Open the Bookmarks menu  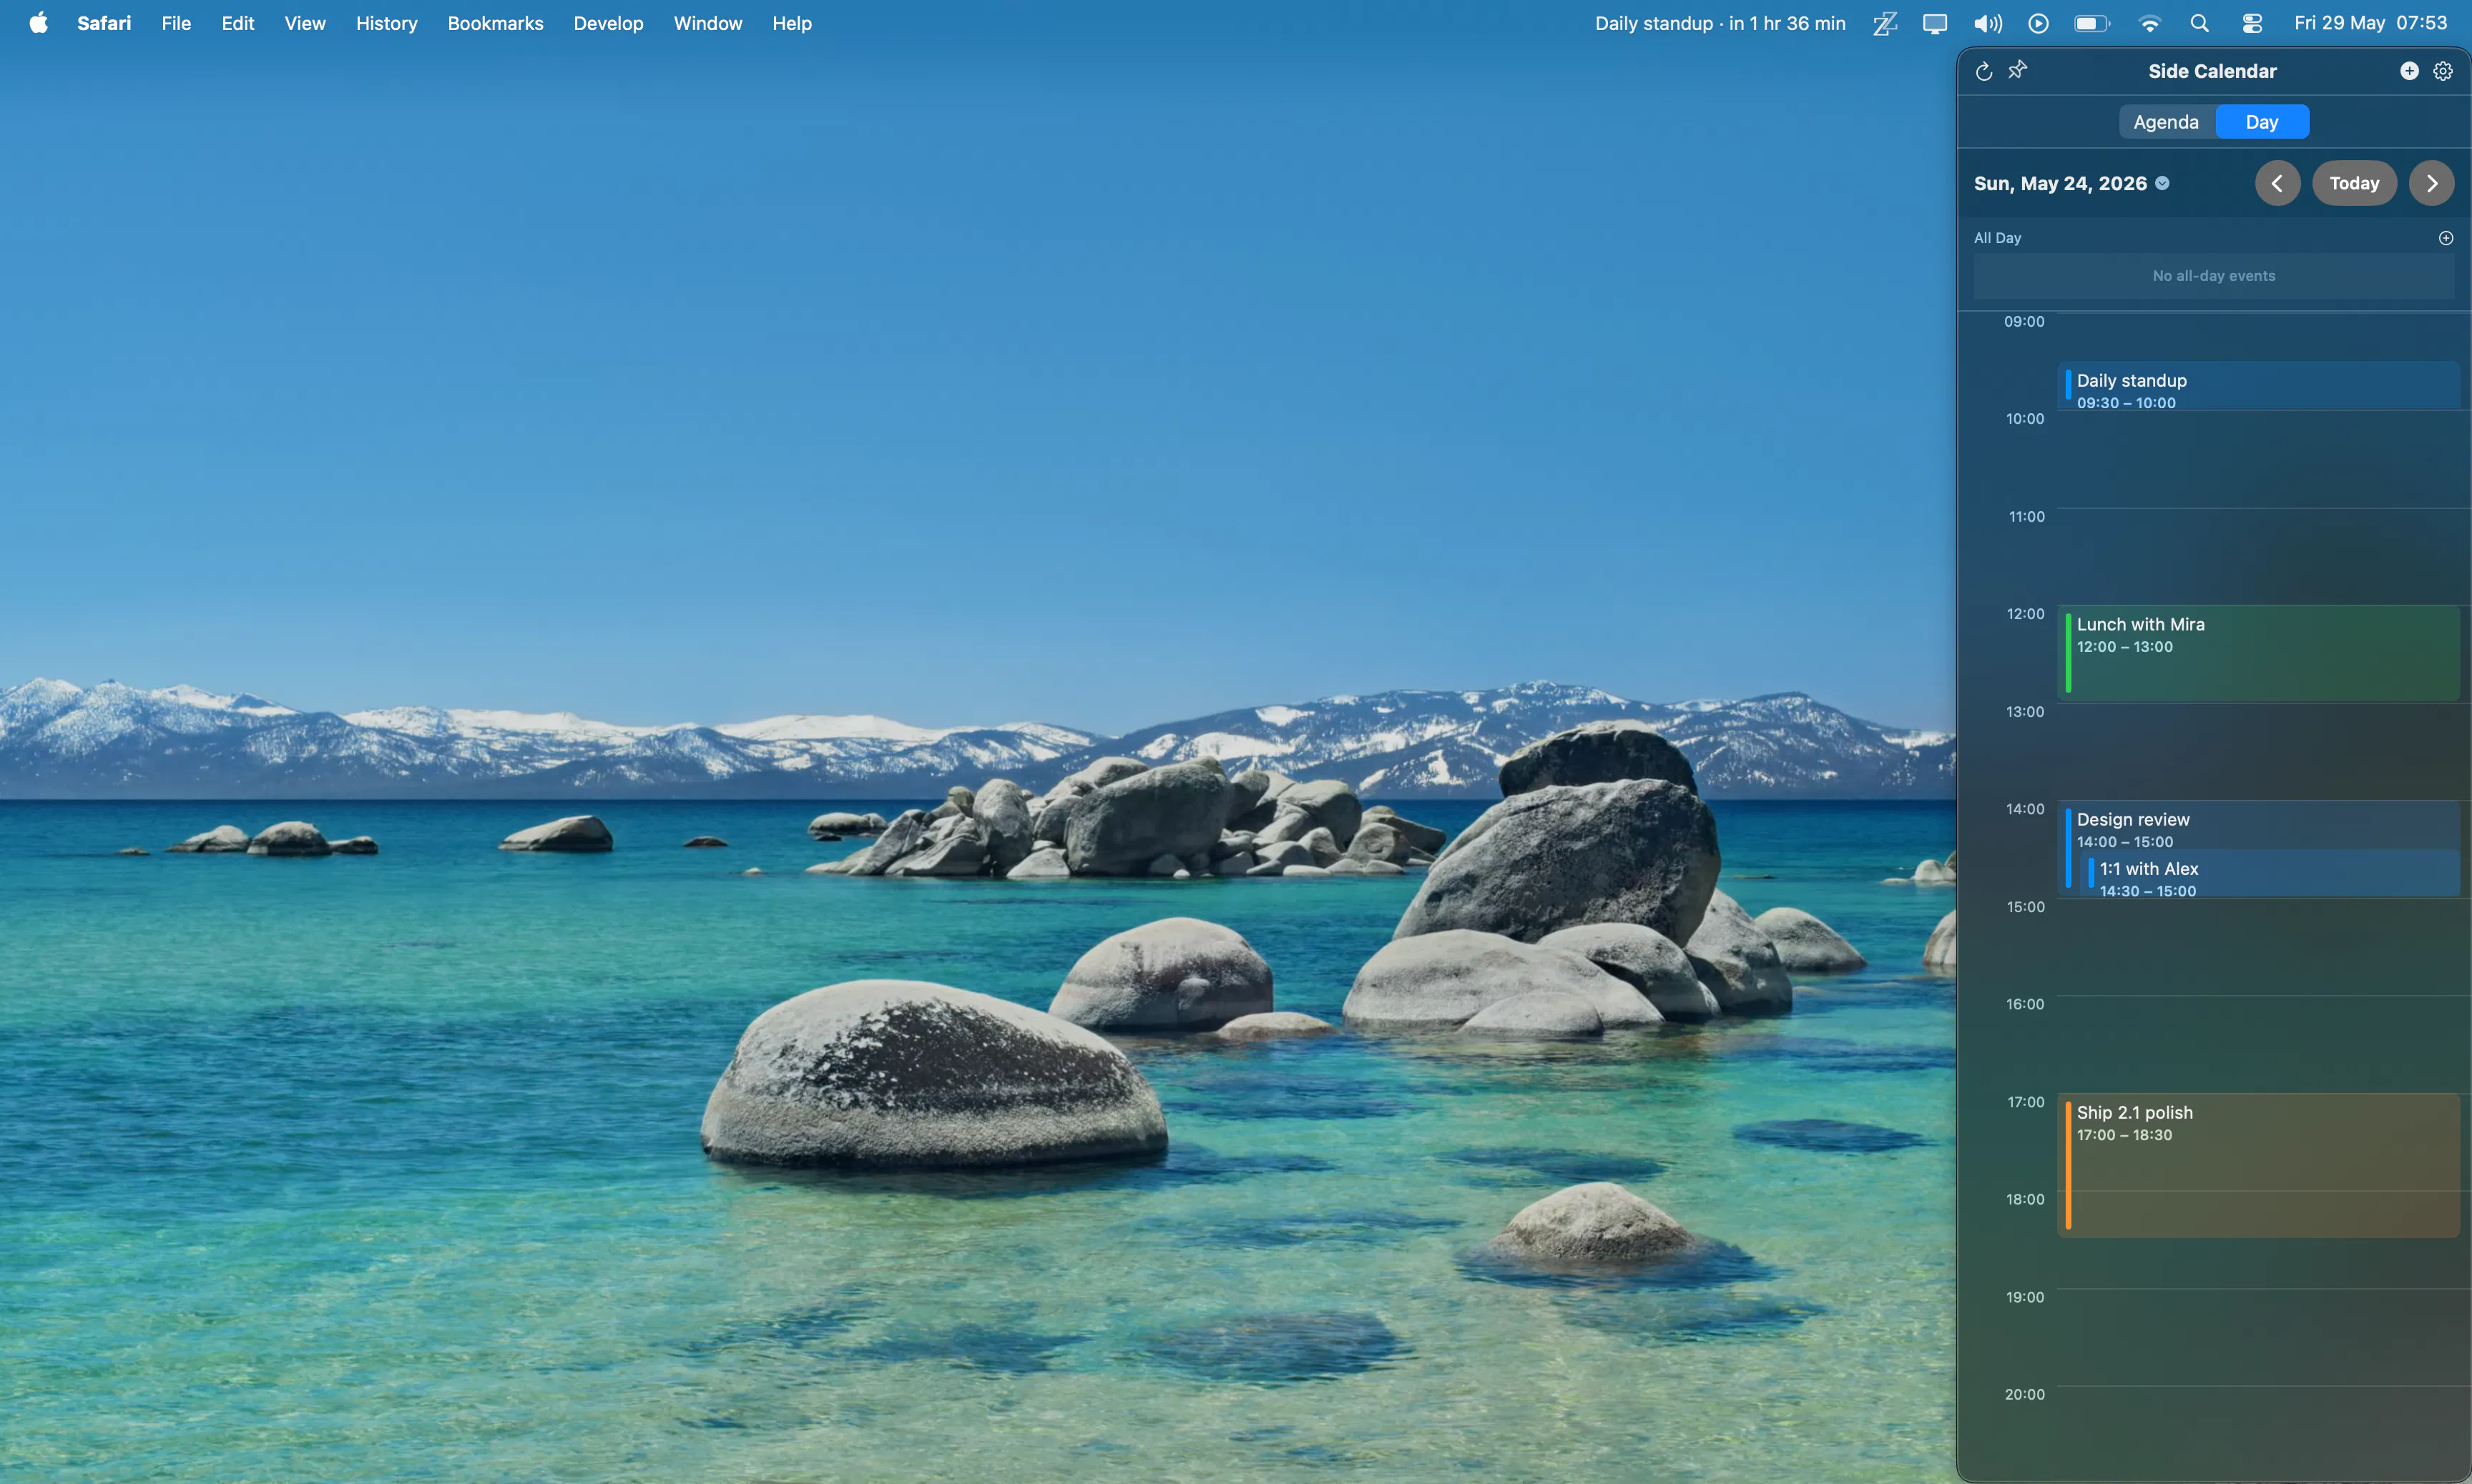[495, 23]
